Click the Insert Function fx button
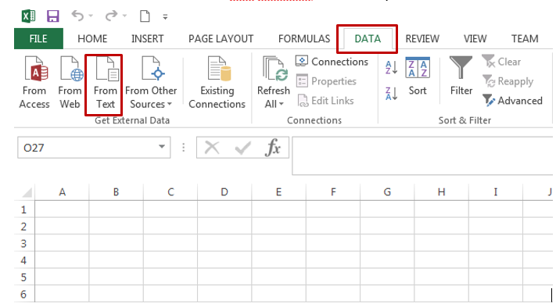 272,148
